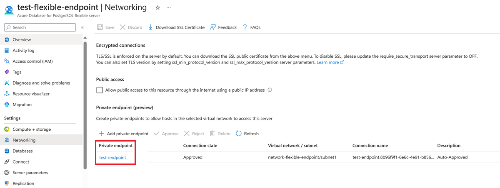Image resolution: width=500 pixels, height=188 pixels.
Task: Go to Access control (IAM)
Action: pos(32,61)
